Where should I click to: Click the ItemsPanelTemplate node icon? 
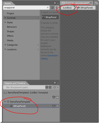tap(8, 101)
